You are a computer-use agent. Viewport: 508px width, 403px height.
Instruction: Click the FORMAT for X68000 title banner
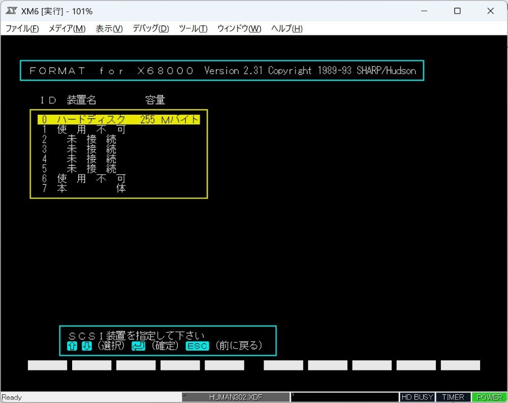pyautogui.click(x=222, y=71)
